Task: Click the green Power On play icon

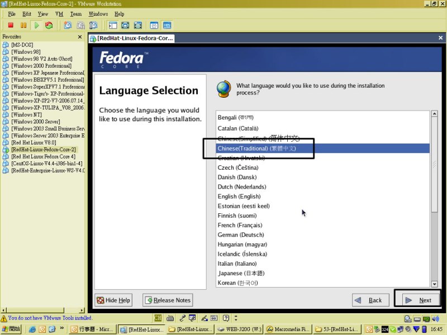Action: [x=36, y=25]
